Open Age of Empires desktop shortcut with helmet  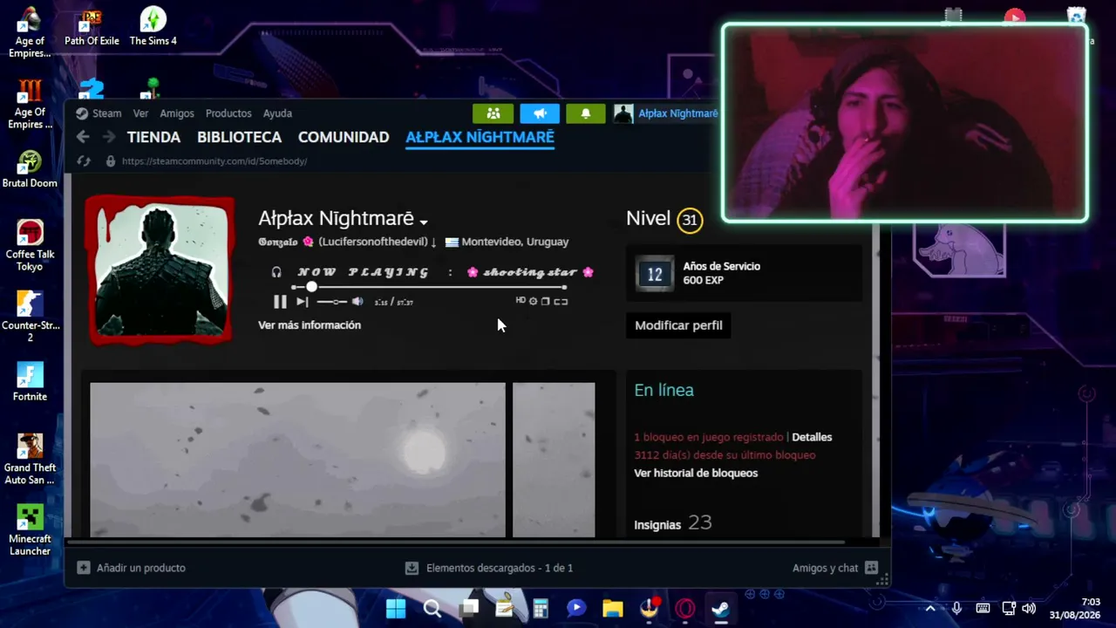[30, 33]
